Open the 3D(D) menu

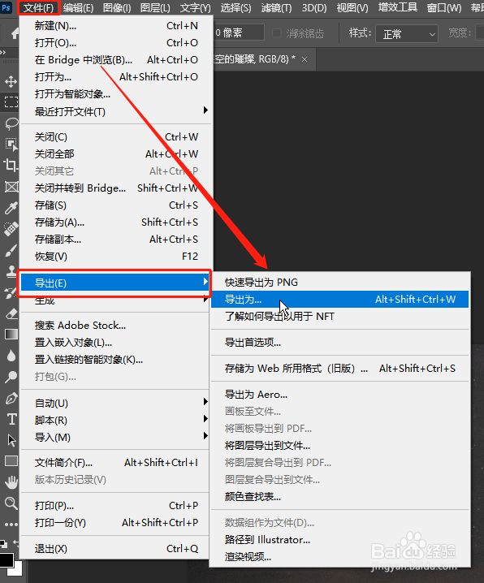[314, 7]
